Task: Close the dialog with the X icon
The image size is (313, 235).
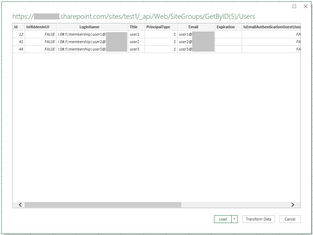Action: (x=306, y=6)
